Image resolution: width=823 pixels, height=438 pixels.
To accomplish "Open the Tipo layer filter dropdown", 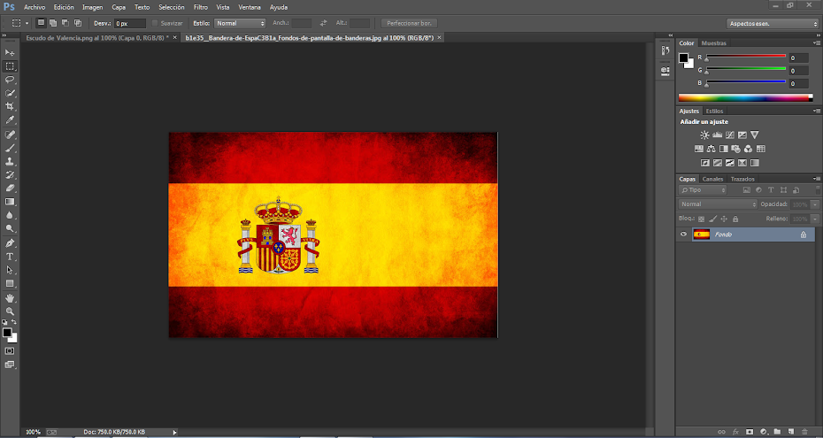I will (703, 190).
